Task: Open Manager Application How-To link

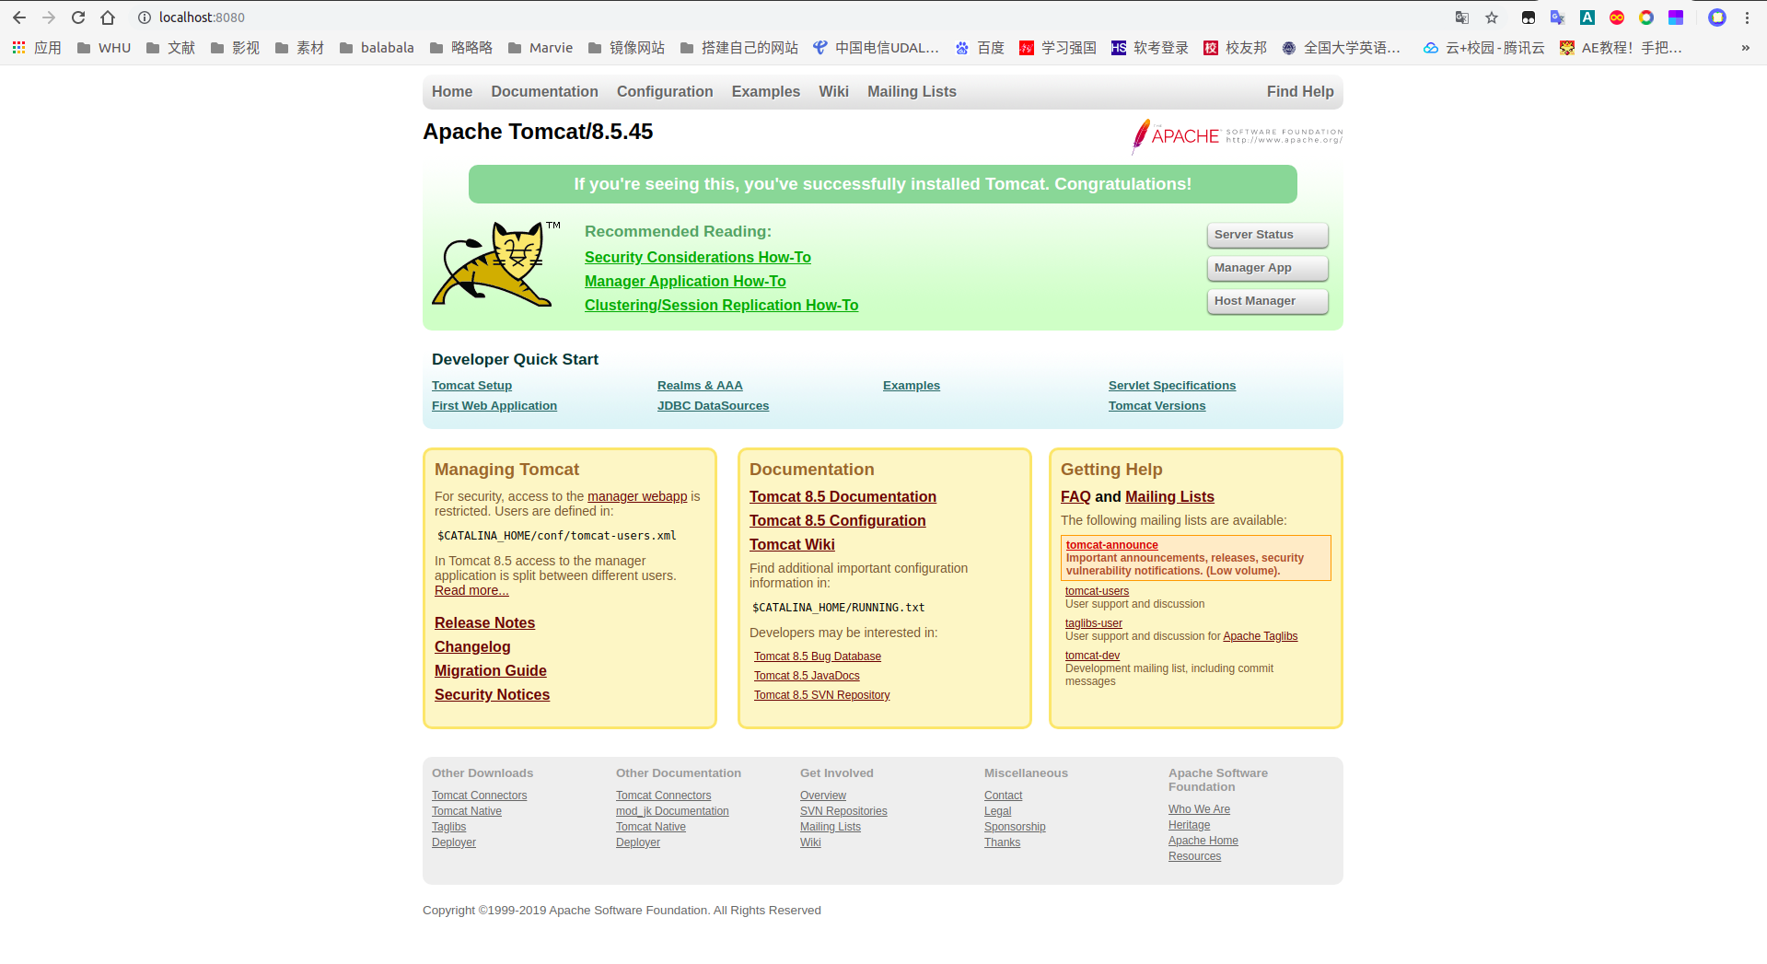Action: 685,282
